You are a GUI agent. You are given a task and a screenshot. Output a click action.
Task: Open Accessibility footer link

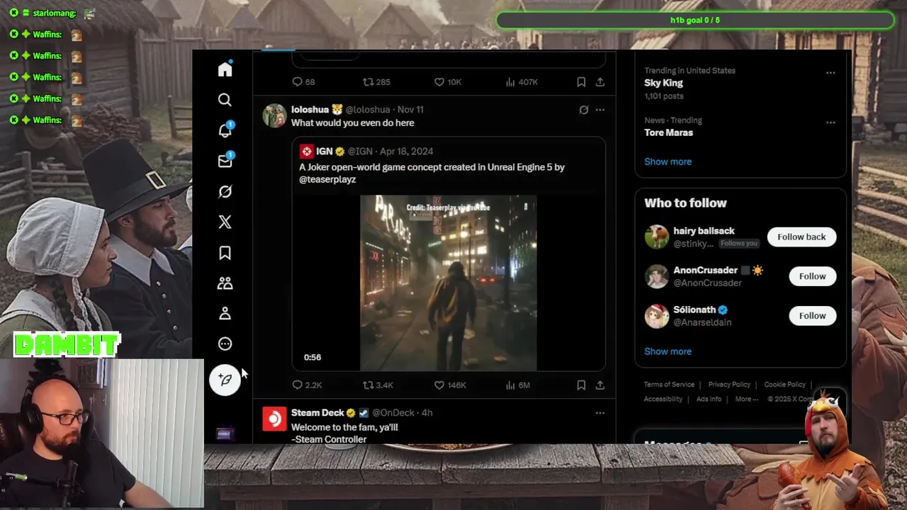point(663,399)
